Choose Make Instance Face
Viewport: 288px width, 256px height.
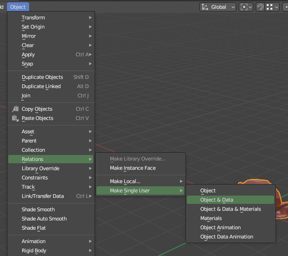tap(140, 168)
